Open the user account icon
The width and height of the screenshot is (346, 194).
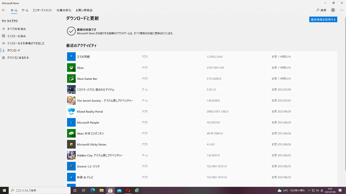click(x=333, y=10)
